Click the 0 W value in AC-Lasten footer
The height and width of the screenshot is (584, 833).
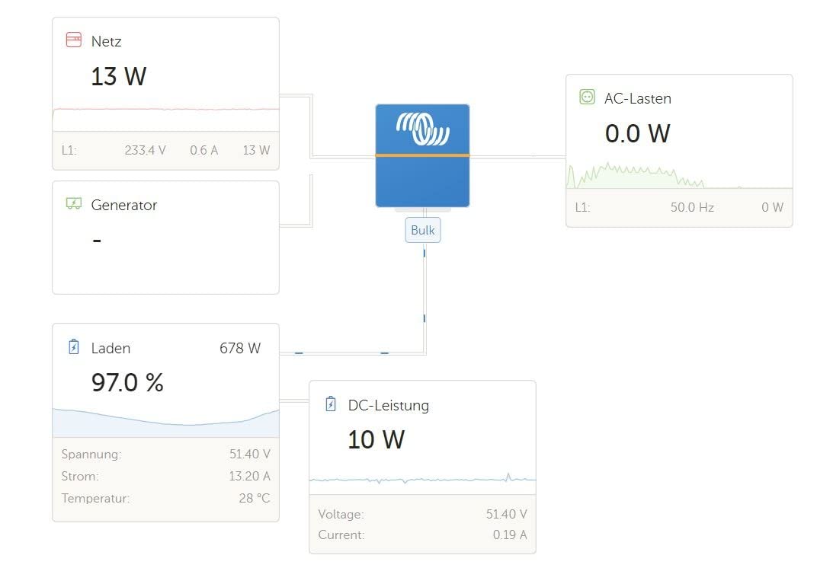point(772,208)
